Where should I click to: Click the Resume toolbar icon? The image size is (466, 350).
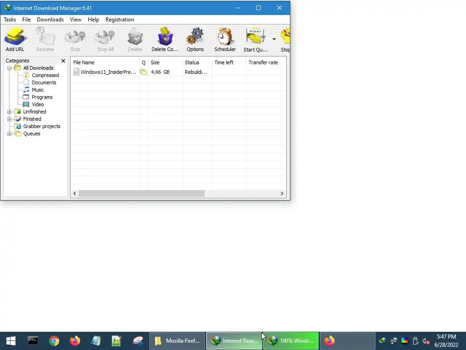pos(45,40)
